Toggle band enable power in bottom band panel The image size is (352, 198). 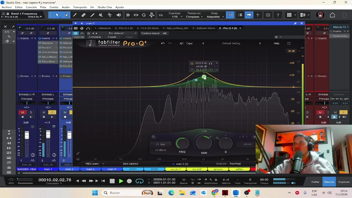tap(153, 137)
